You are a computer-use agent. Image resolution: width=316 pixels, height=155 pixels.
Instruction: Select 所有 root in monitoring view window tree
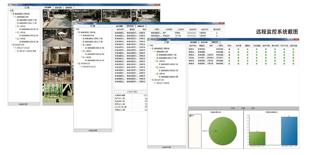pyautogui.click(x=12, y=11)
